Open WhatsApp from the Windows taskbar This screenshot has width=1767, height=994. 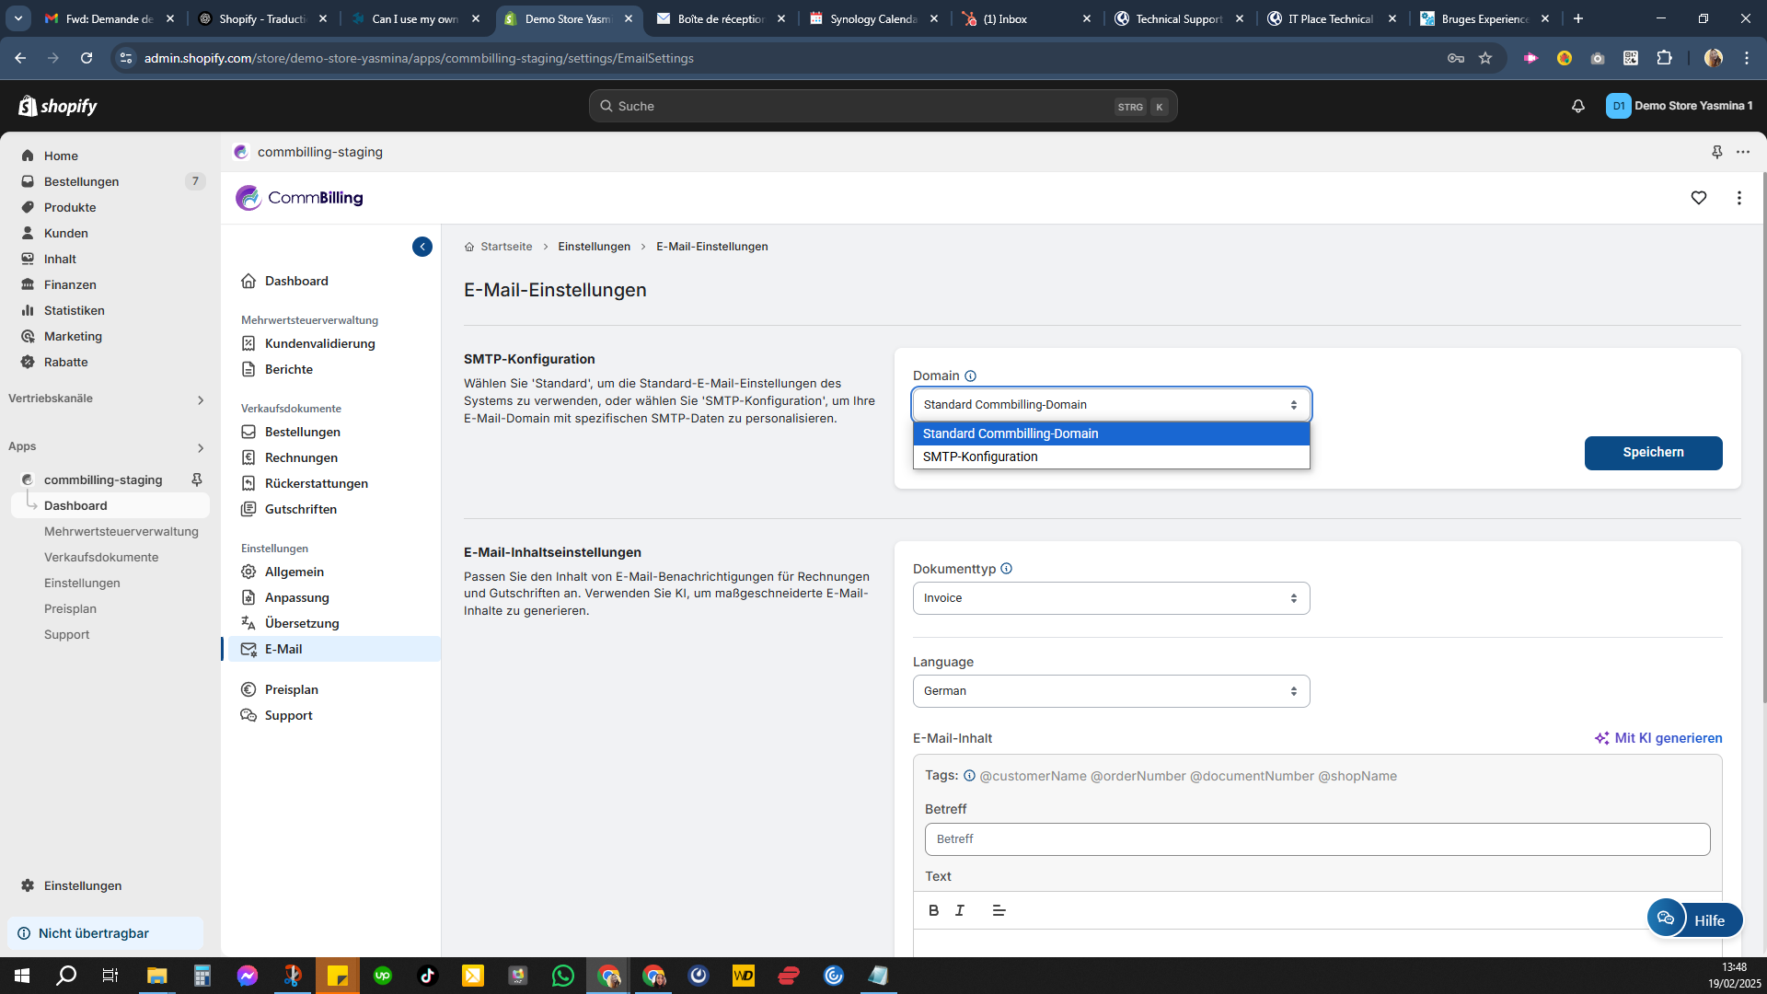pos(563,976)
